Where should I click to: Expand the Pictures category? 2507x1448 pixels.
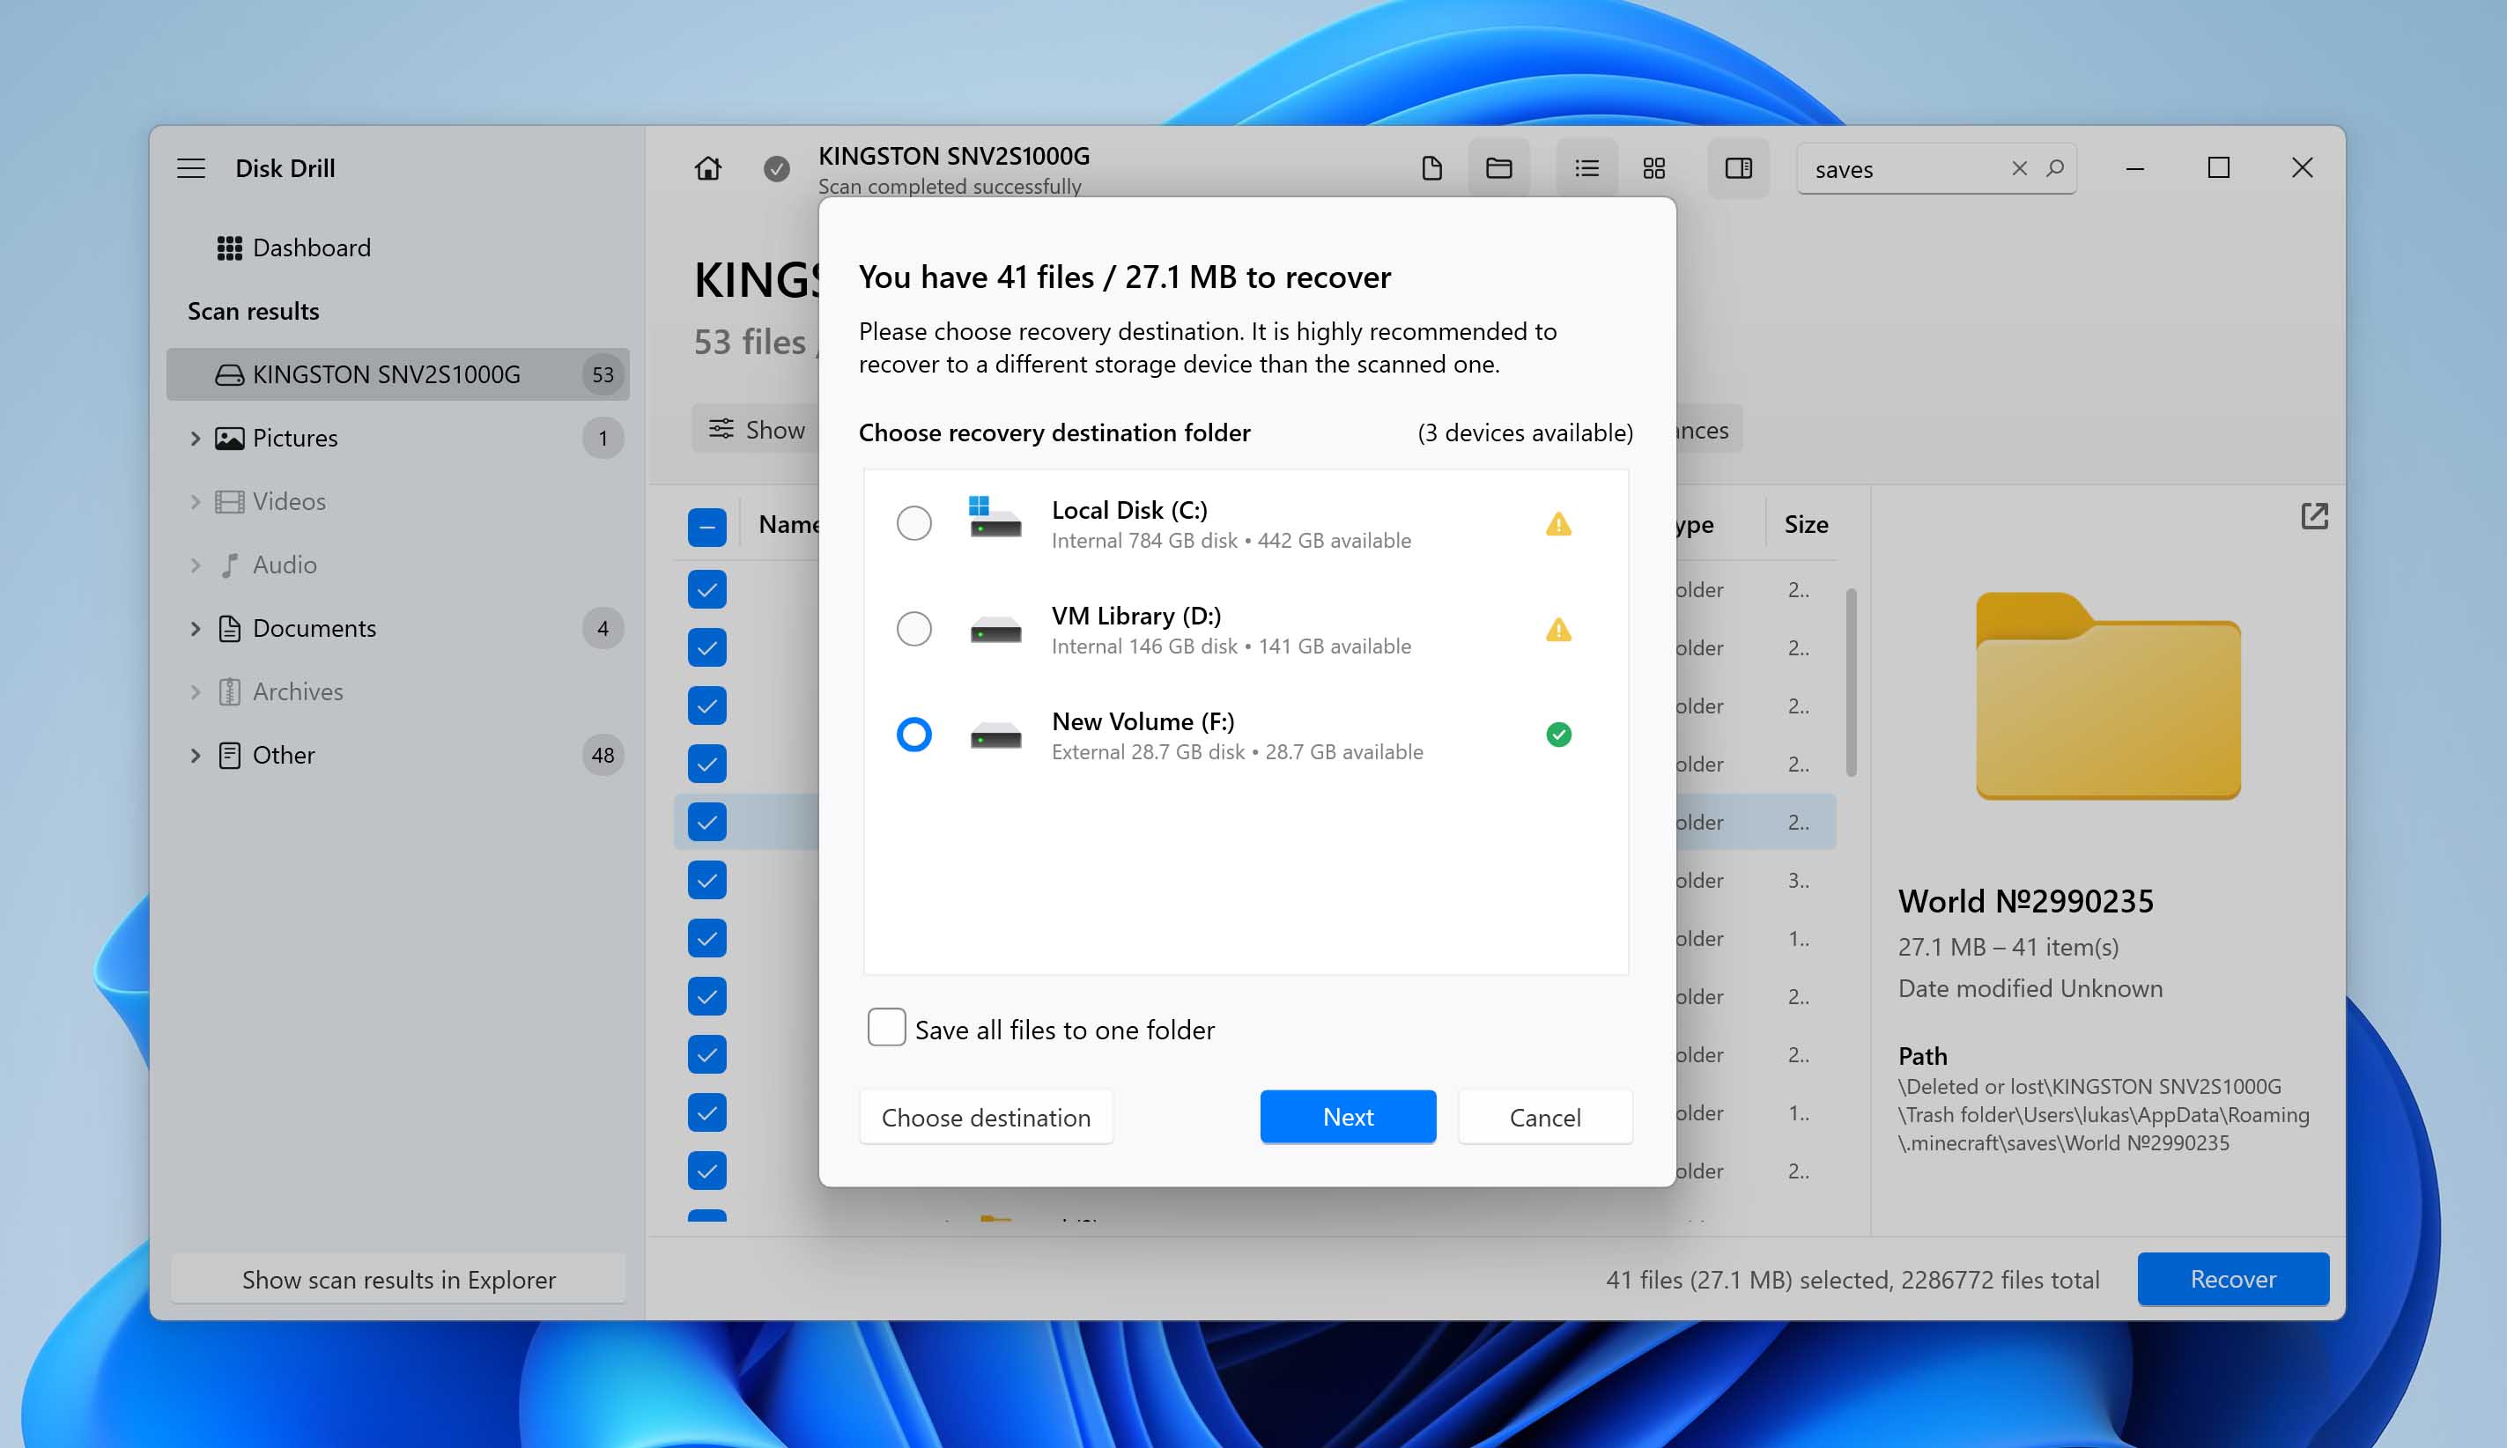tap(195, 438)
